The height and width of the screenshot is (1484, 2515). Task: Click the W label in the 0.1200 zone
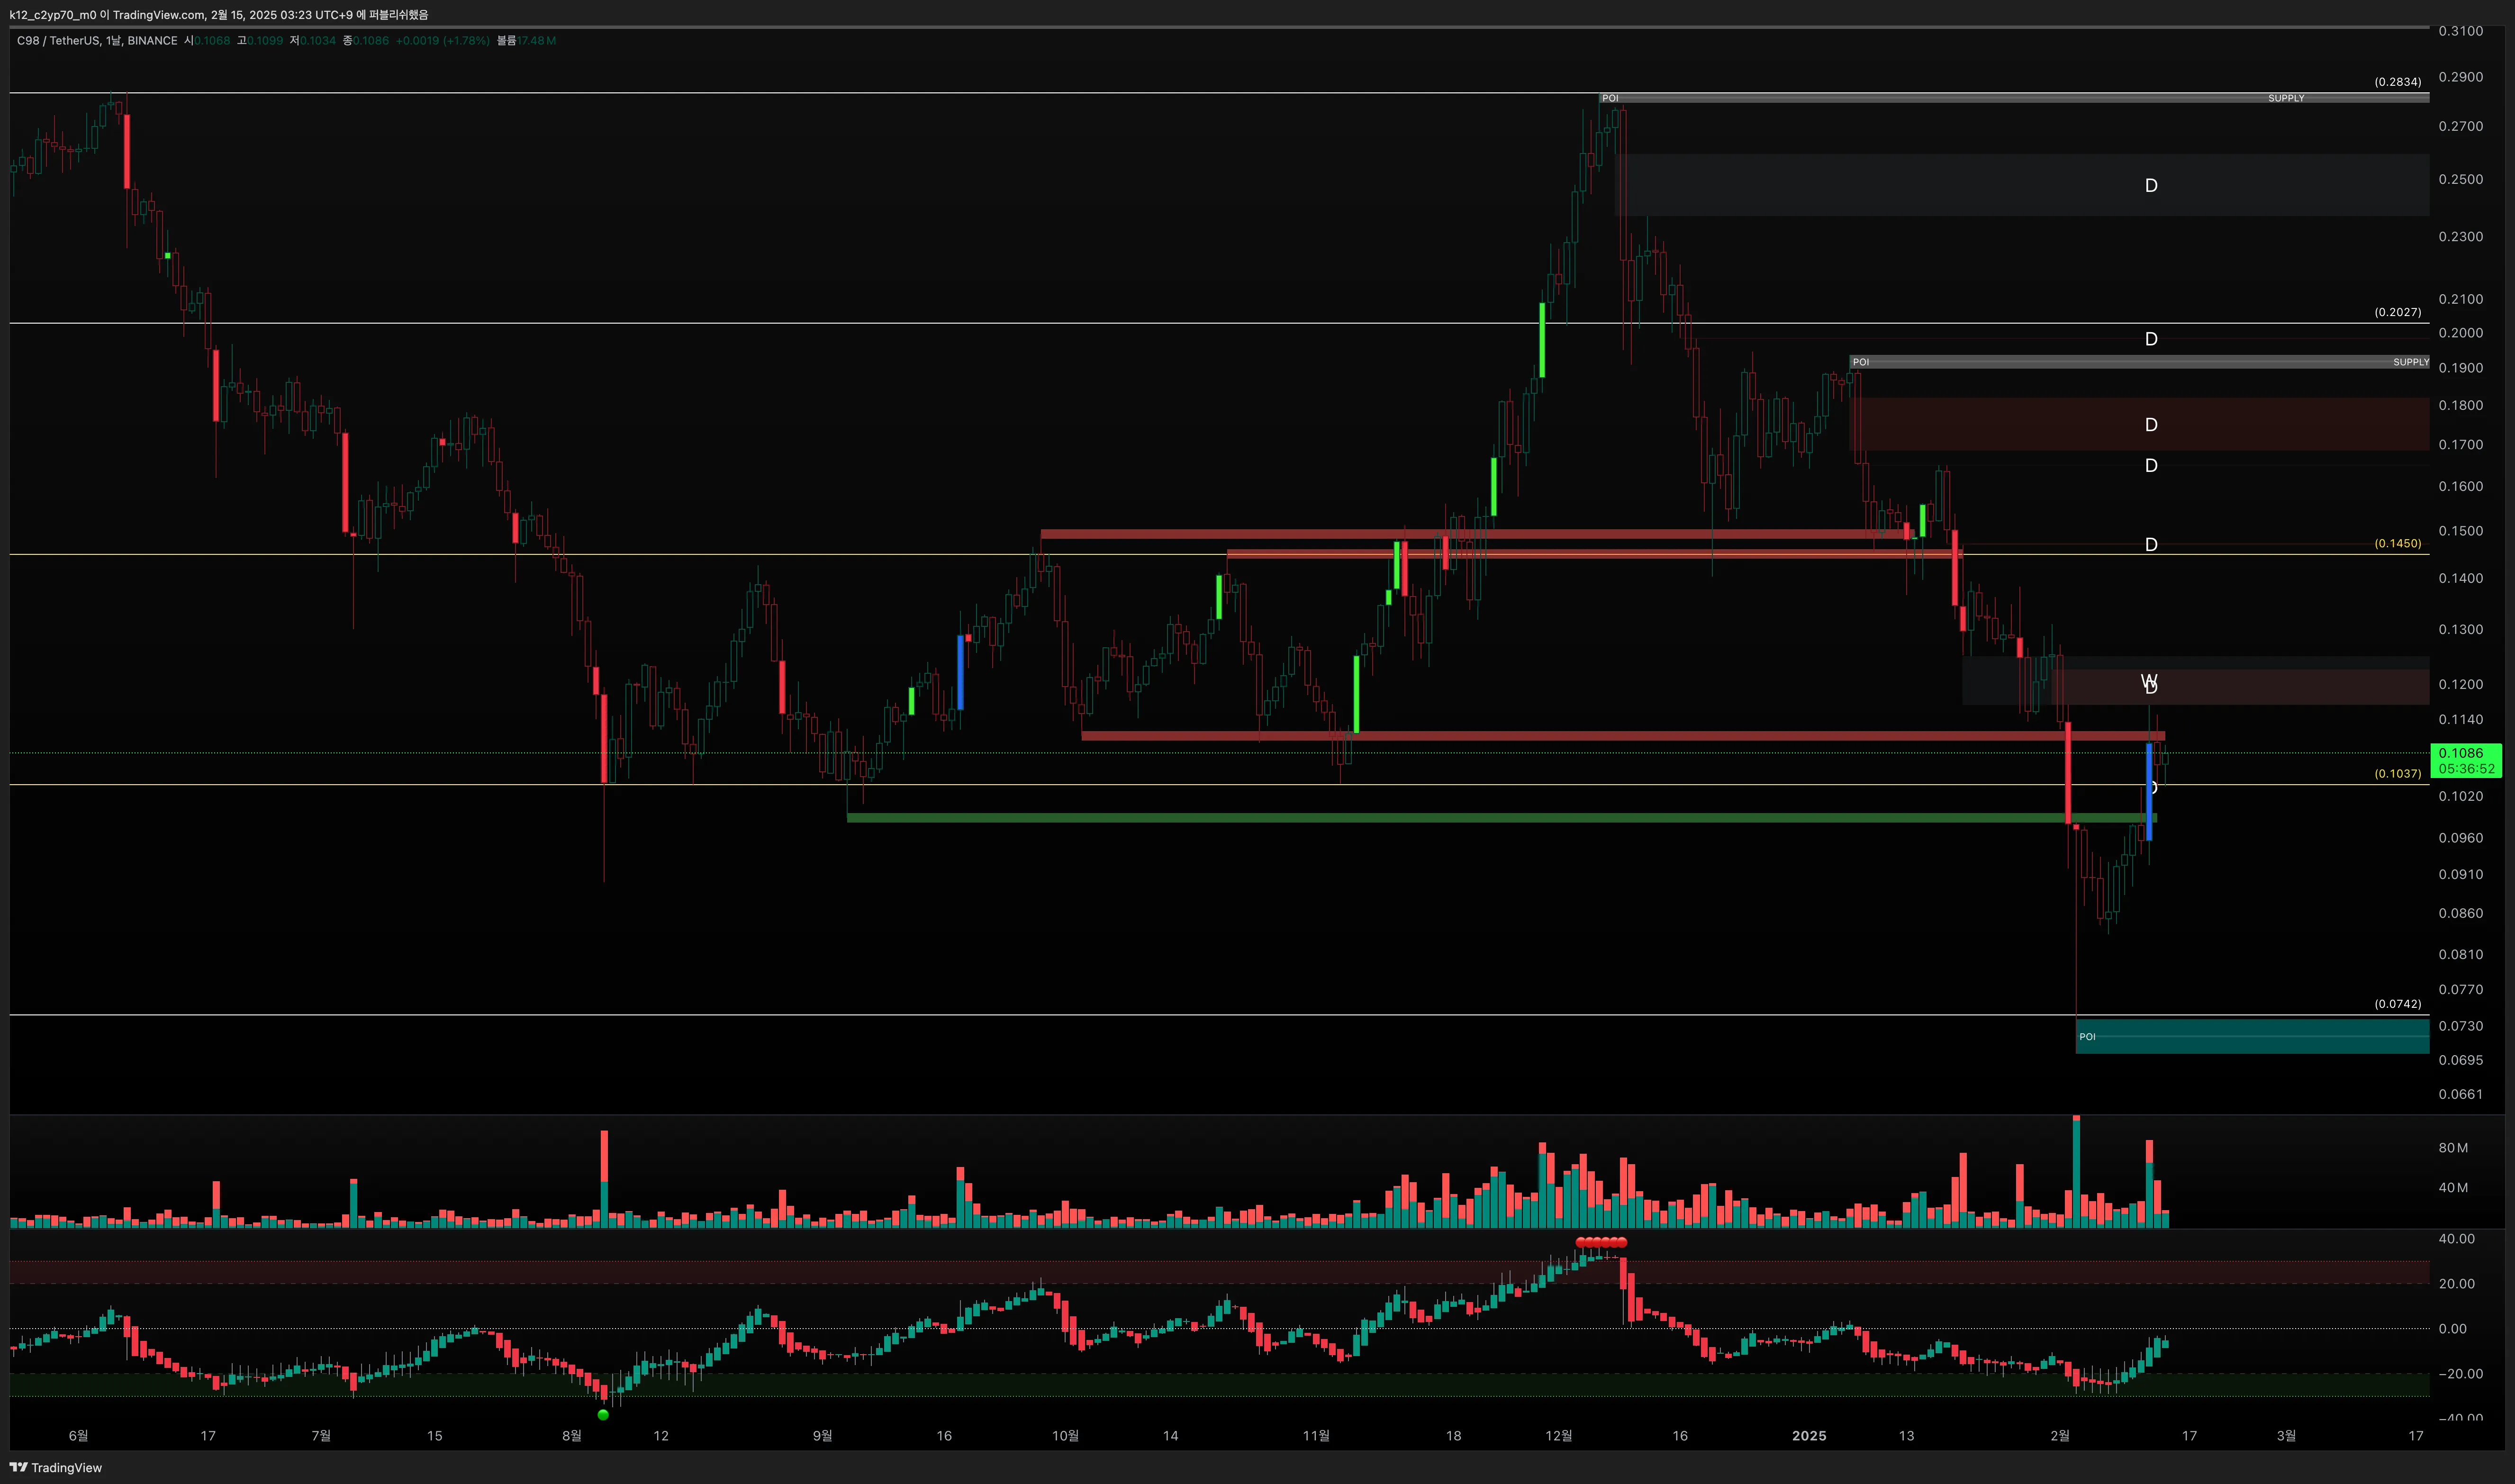coord(2149,680)
